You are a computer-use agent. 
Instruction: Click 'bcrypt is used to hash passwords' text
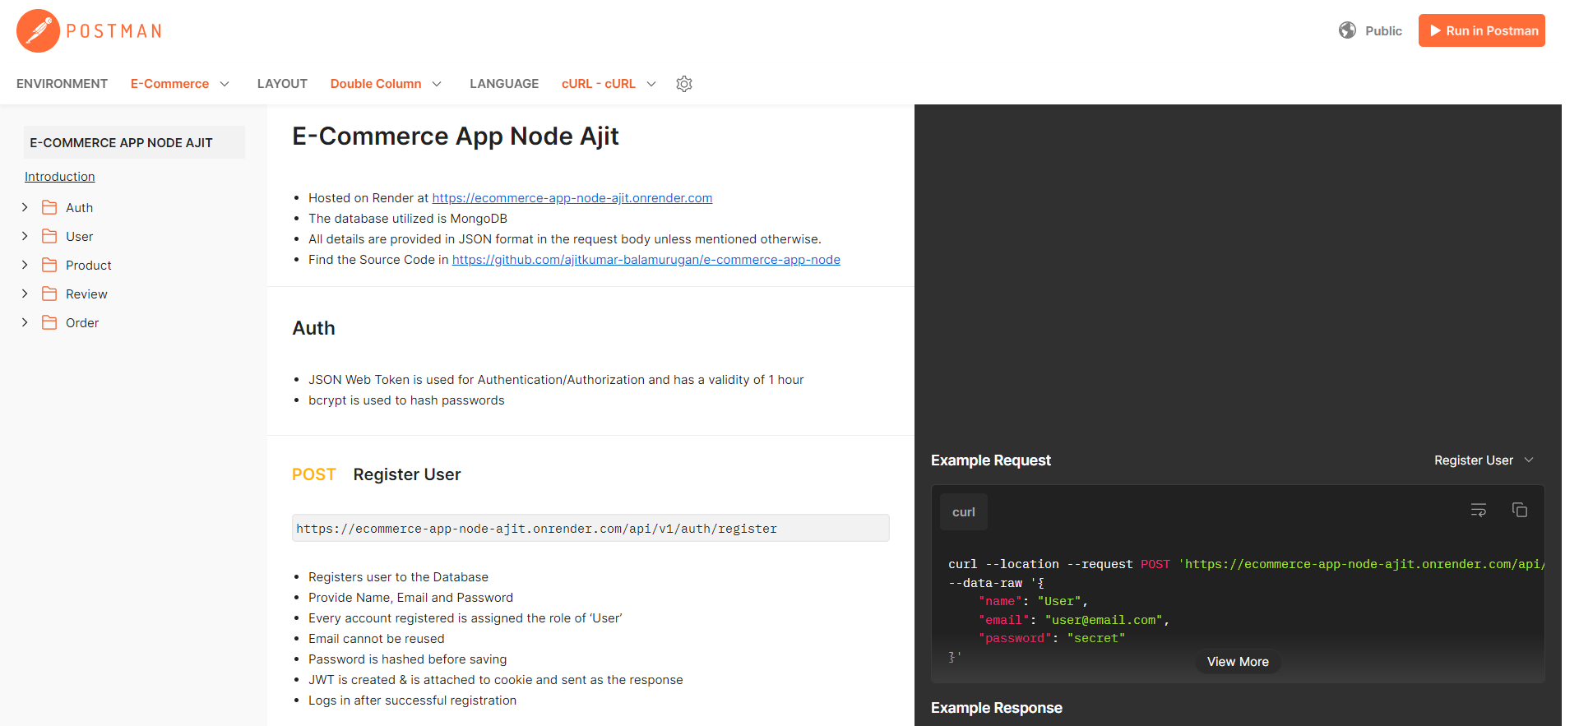coord(406,400)
